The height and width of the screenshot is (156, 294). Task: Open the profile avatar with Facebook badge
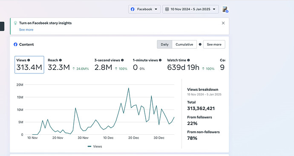coord(225,9)
